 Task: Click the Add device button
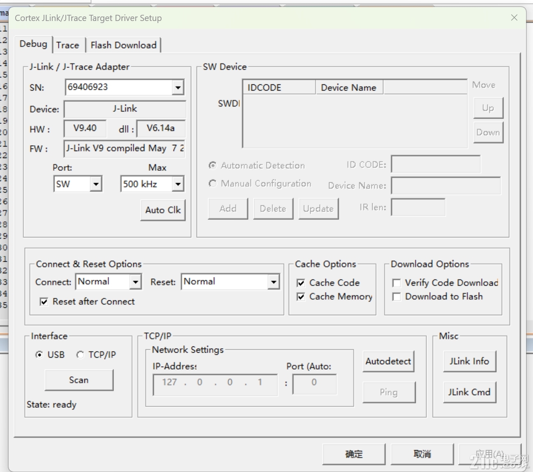228,209
